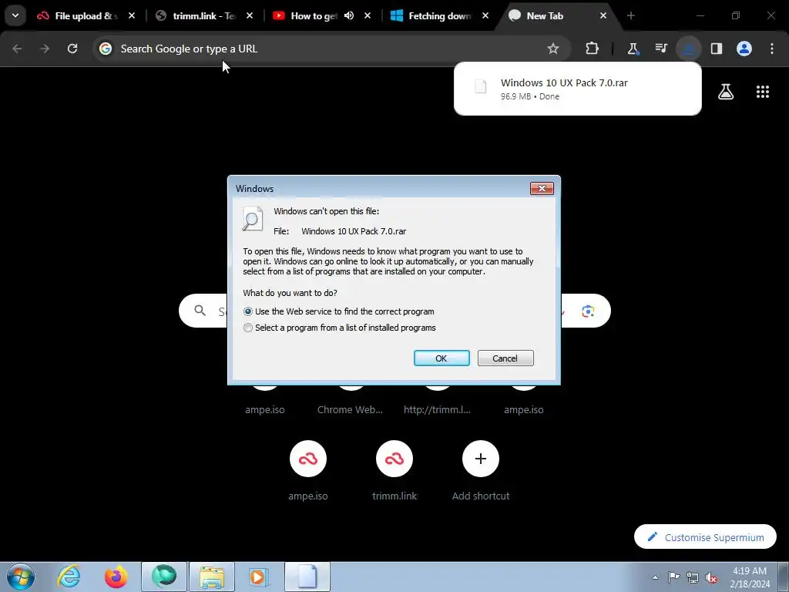Cancel the Windows can't open file dialog
The width and height of the screenshot is (789, 592).
505,358
